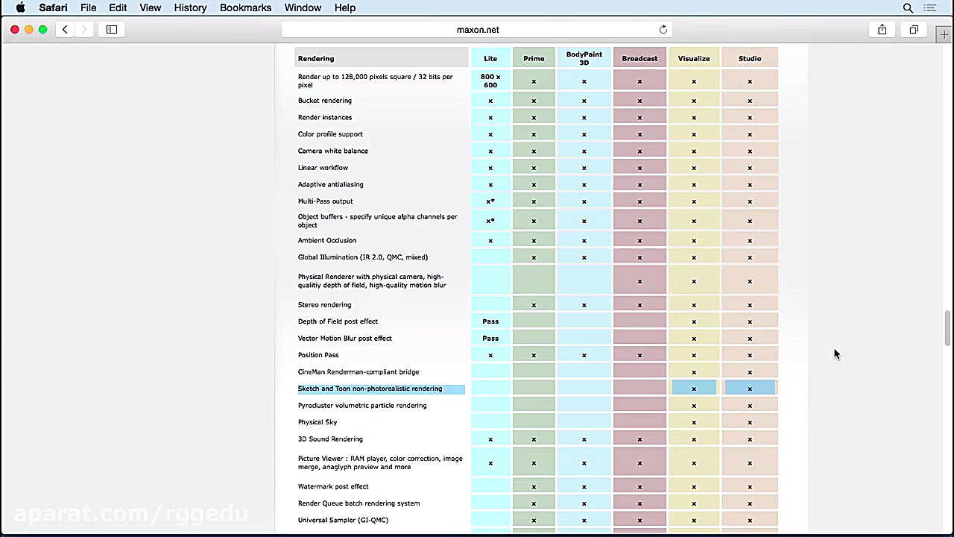Open the Share sheet icon
This screenshot has height=537, width=954.
(x=882, y=30)
